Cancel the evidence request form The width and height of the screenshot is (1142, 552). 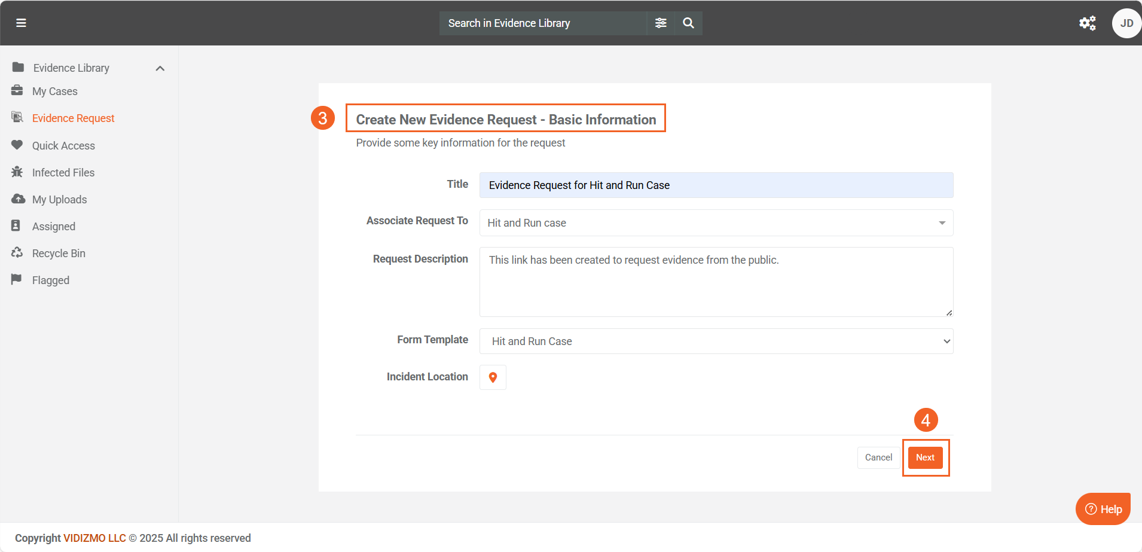(878, 458)
